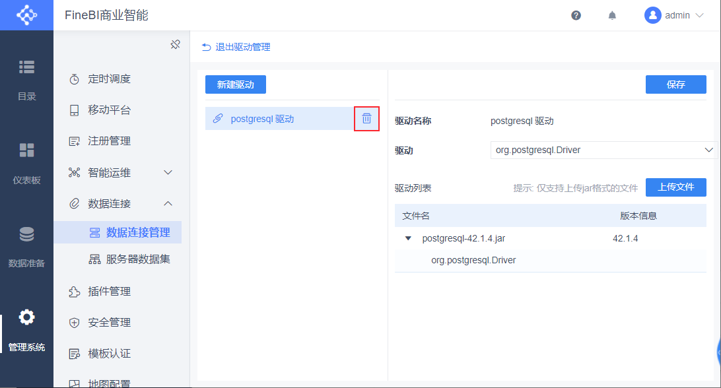Select the postgresql 驱动 list entry
The image size is (721, 388).
click(279, 119)
